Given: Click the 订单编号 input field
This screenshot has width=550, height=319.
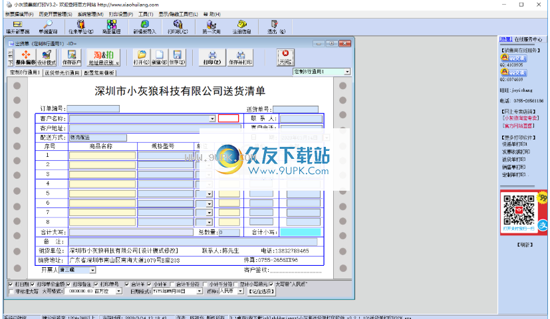Looking at the screenshot, I should tap(93, 109).
